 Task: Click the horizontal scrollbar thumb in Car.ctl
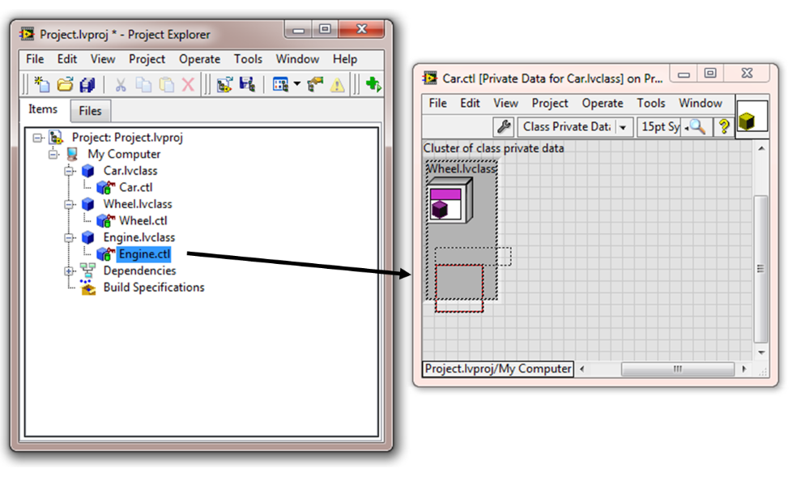point(677,368)
